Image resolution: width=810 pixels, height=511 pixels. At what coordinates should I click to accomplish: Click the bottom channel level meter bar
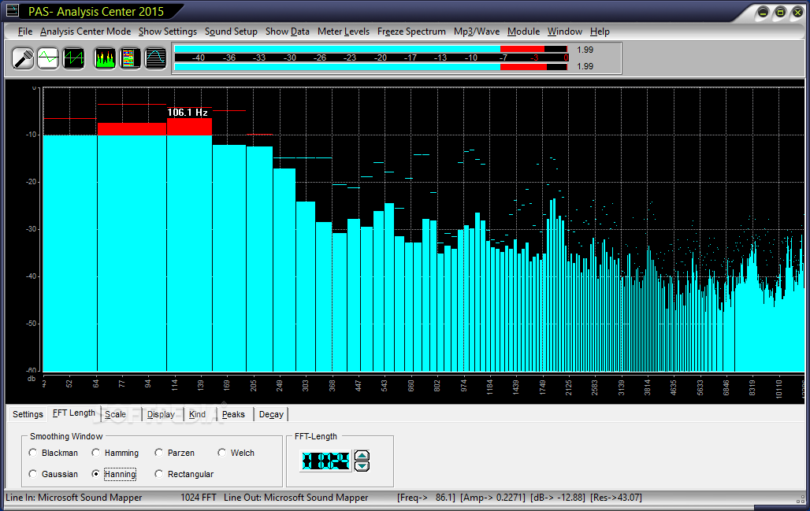371,67
